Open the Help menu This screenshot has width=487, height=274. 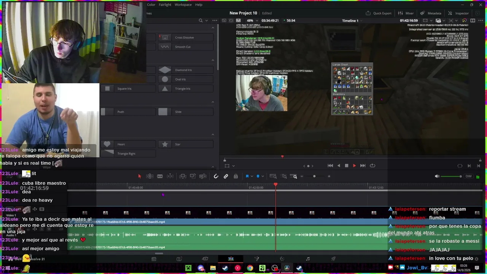tap(199, 5)
